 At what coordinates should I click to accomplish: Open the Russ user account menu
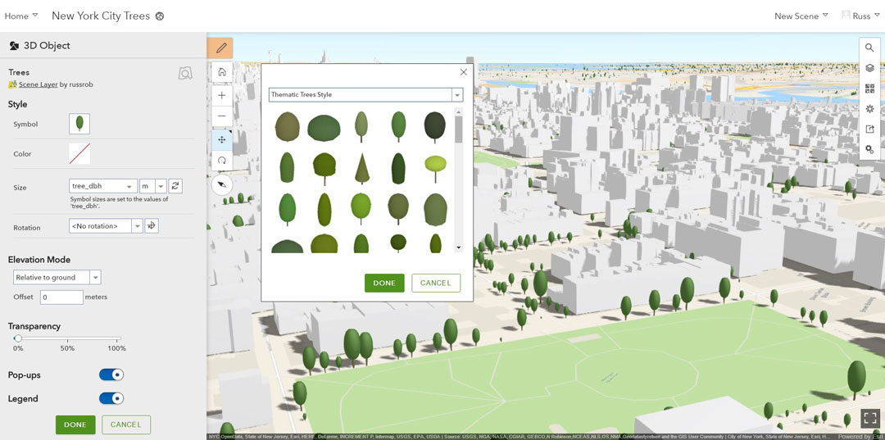[860, 16]
